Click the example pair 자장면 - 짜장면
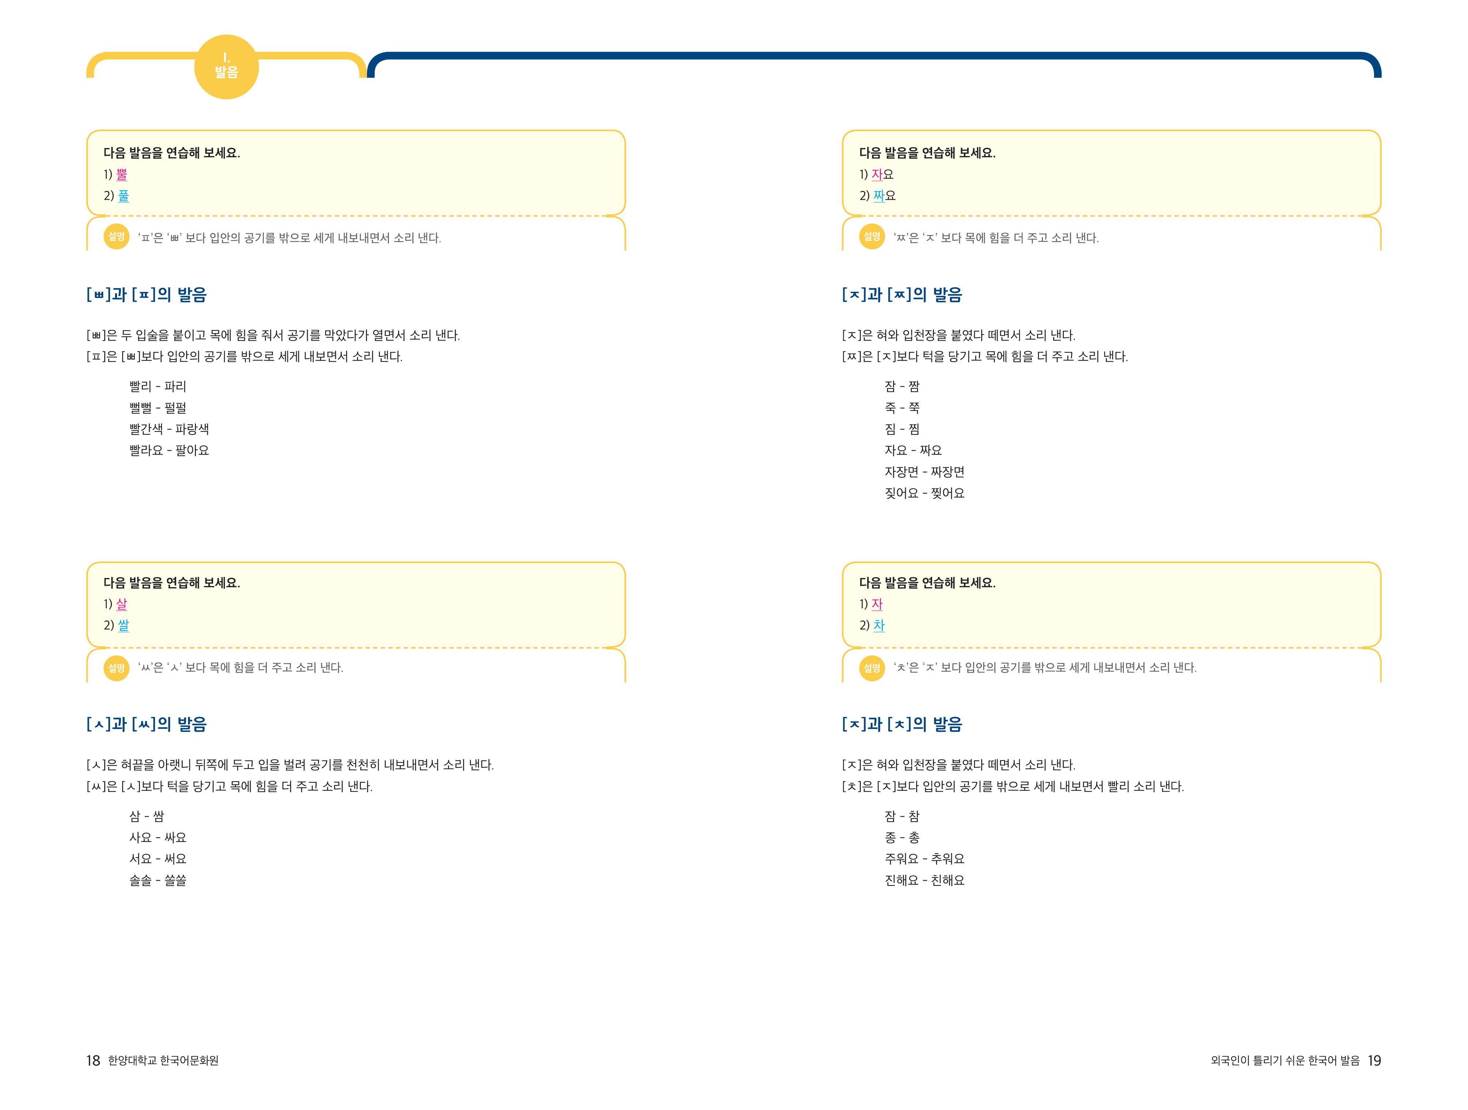This screenshot has width=1468, height=1110. click(924, 472)
